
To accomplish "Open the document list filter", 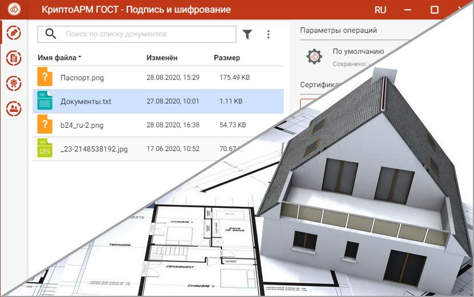I will pyautogui.click(x=247, y=34).
